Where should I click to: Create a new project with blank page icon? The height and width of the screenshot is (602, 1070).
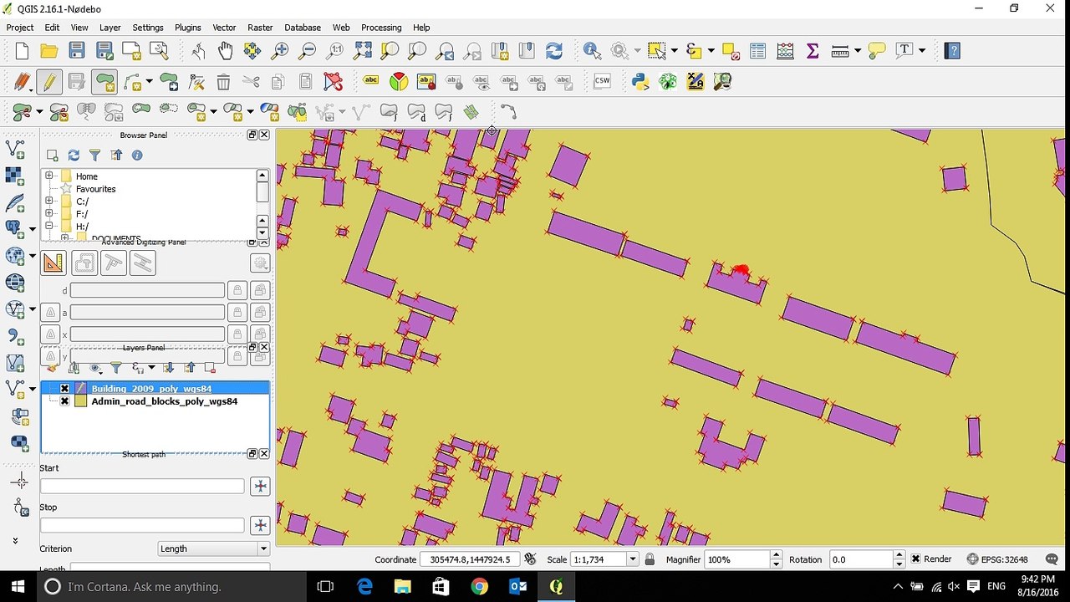click(22, 51)
